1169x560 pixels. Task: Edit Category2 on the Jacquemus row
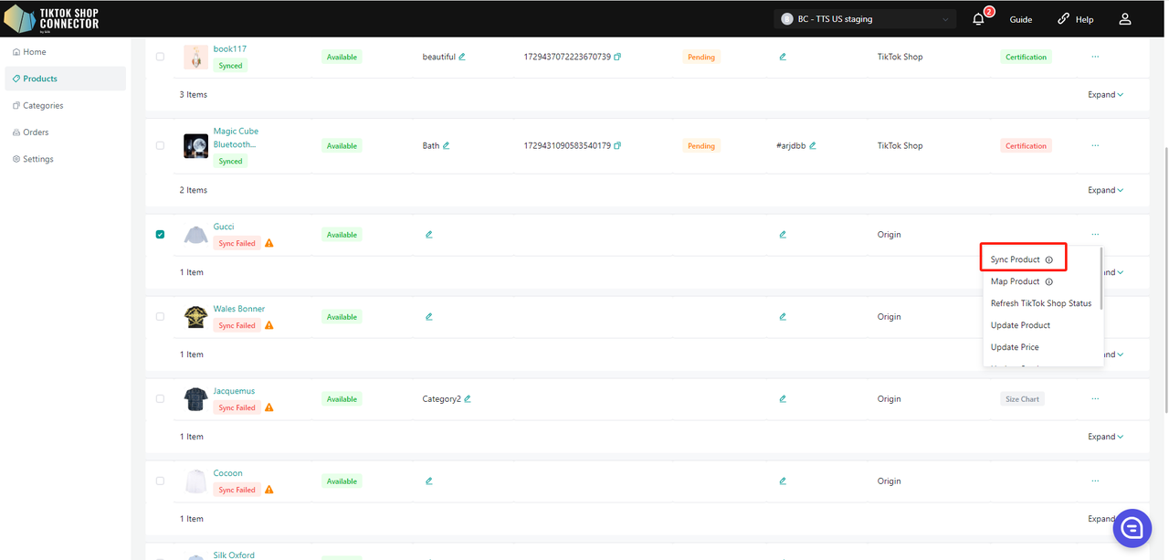coord(468,399)
